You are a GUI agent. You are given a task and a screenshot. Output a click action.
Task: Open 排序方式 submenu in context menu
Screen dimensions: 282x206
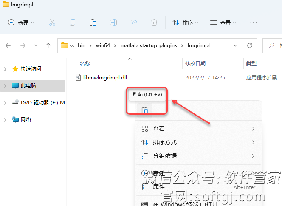point(198,142)
